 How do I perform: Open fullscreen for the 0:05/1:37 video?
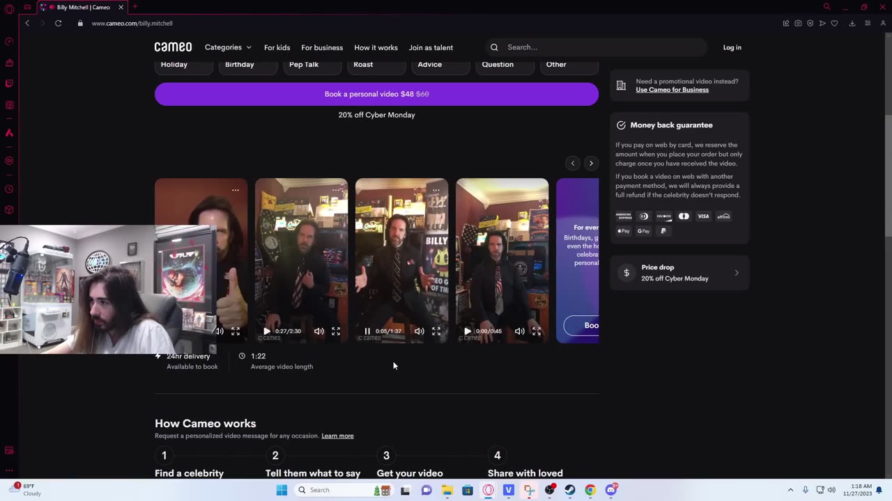[436, 331]
